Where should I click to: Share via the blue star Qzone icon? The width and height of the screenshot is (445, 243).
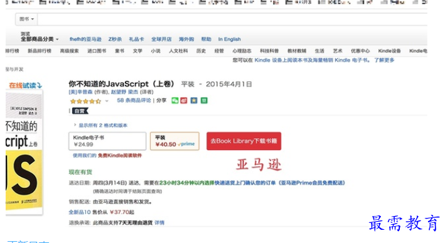pos(194,100)
